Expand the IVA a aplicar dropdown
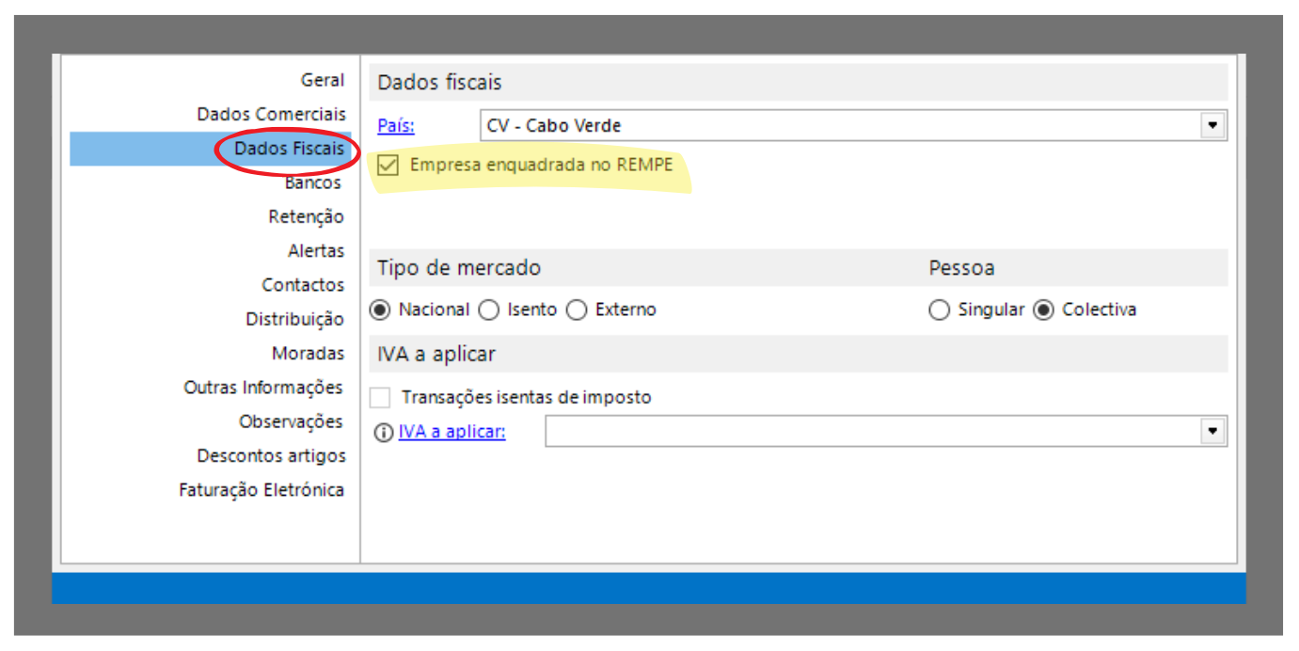 coord(1212,432)
